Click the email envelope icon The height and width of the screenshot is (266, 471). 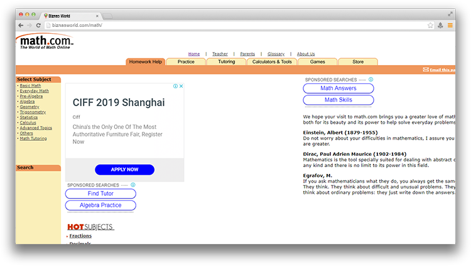point(426,69)
